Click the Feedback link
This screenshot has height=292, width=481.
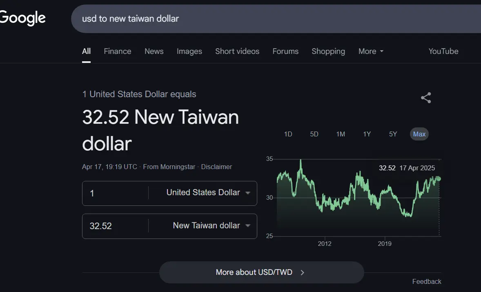427,281
